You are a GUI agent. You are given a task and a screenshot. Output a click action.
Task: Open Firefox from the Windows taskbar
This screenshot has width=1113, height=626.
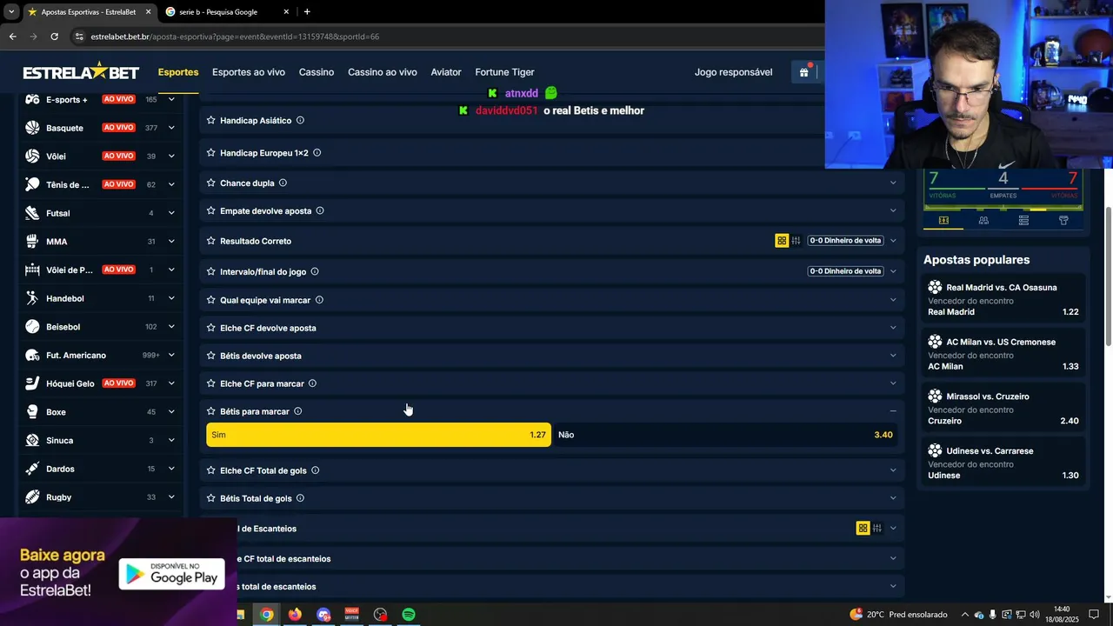pyautogui.click(x=295, y=615)
